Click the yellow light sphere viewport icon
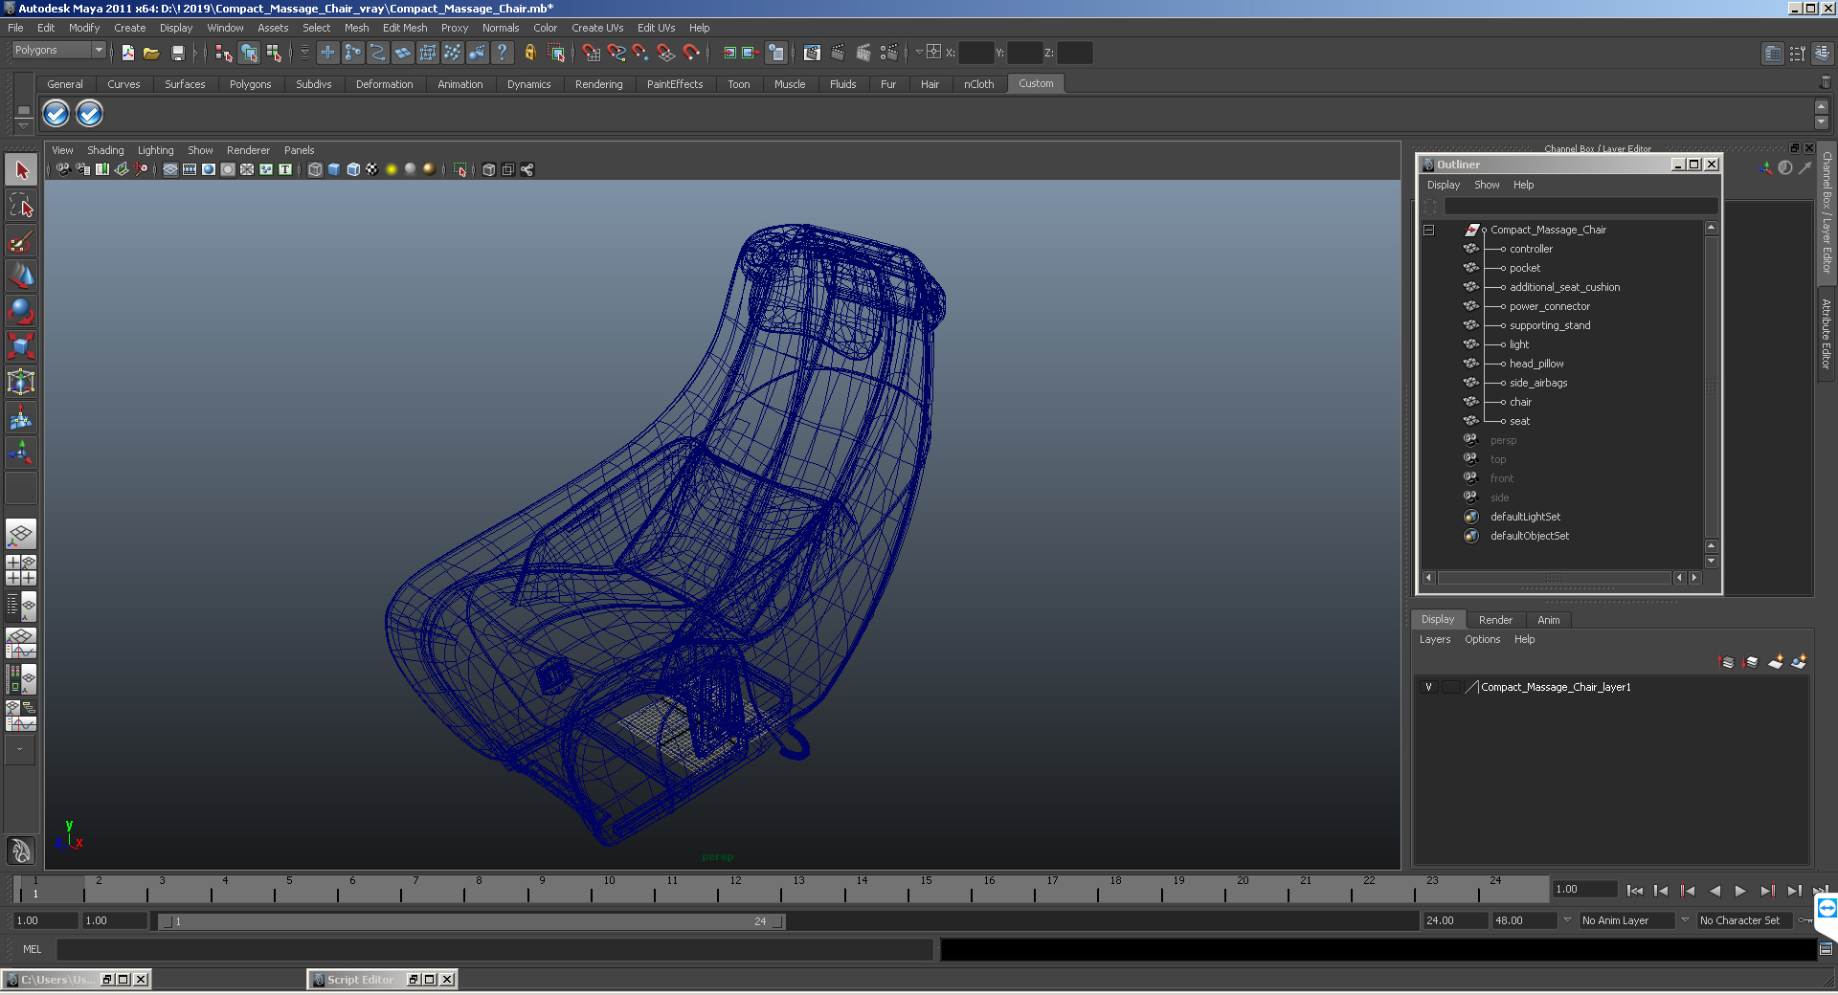The height and width of the screenshot is (995, 1838). [x=392, y=169]
